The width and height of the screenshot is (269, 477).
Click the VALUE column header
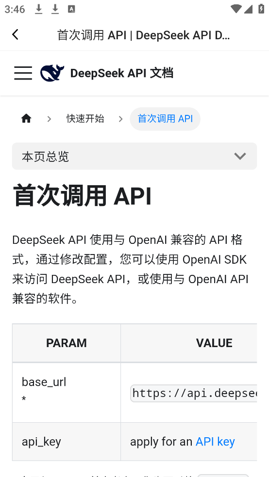pos(189,343)
